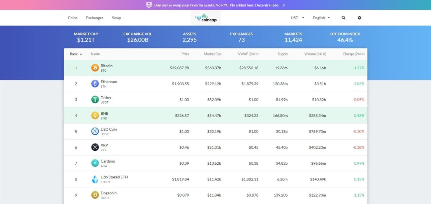Viewport: 431px width, 204px height.
Task: Sort table by Supply column
Action: click(x=283, y=54)
